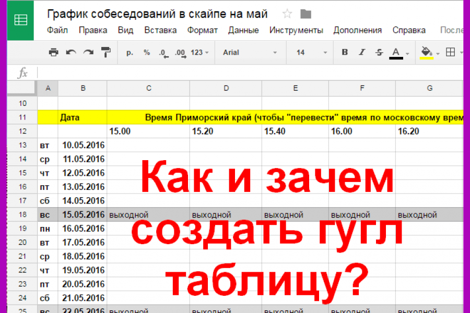This screenshot has width=470, height=313.
Task: Undo the last action
Action: [x=71, y=52]
